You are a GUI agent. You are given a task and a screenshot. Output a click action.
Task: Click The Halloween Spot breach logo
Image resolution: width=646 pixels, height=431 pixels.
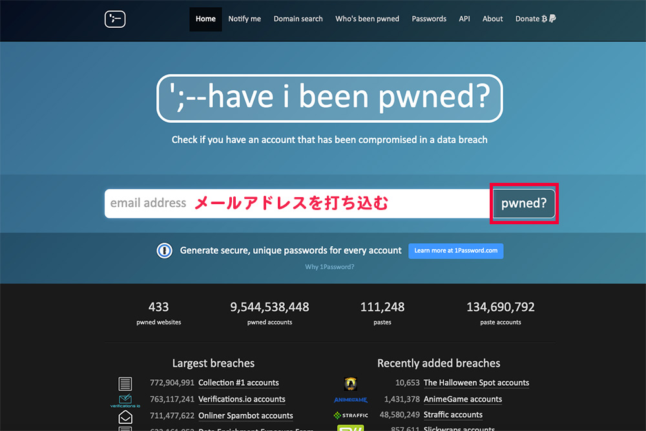coord(351,382)
